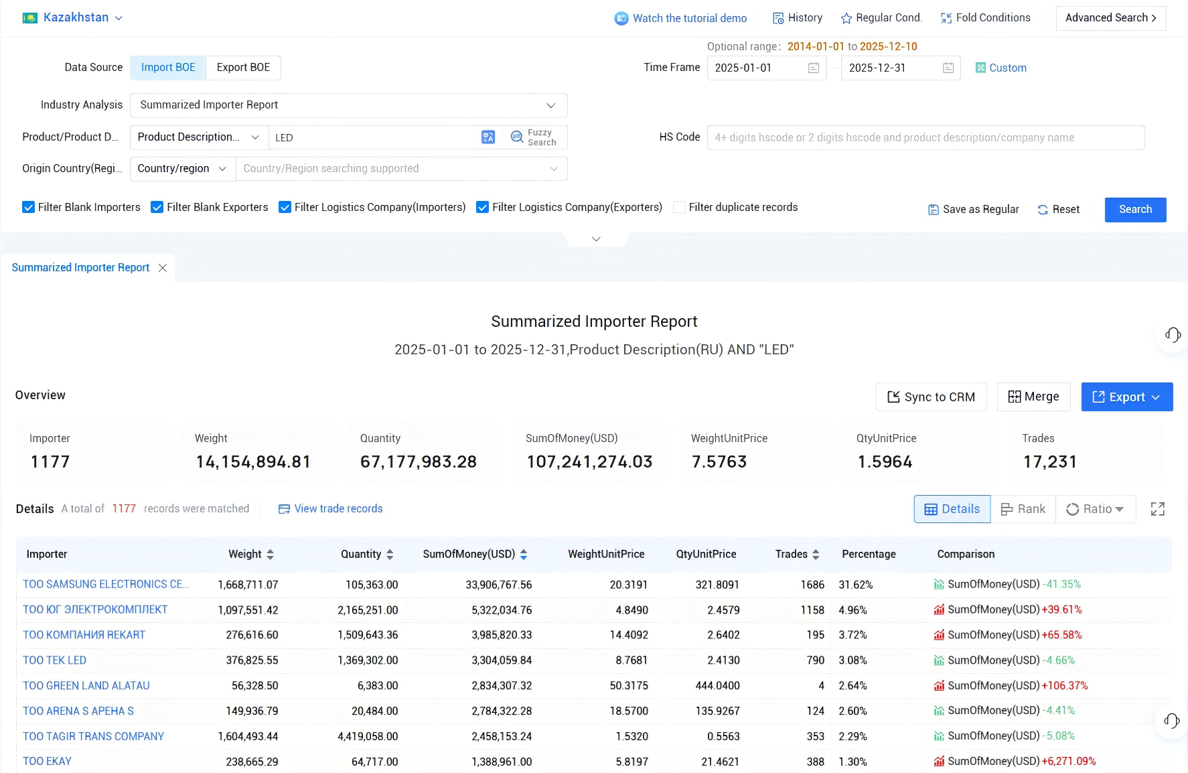The height and width of the screenshot is (773, 1188).
Task: Click the start date field 2025-01-01
Action: pos(767,68)
